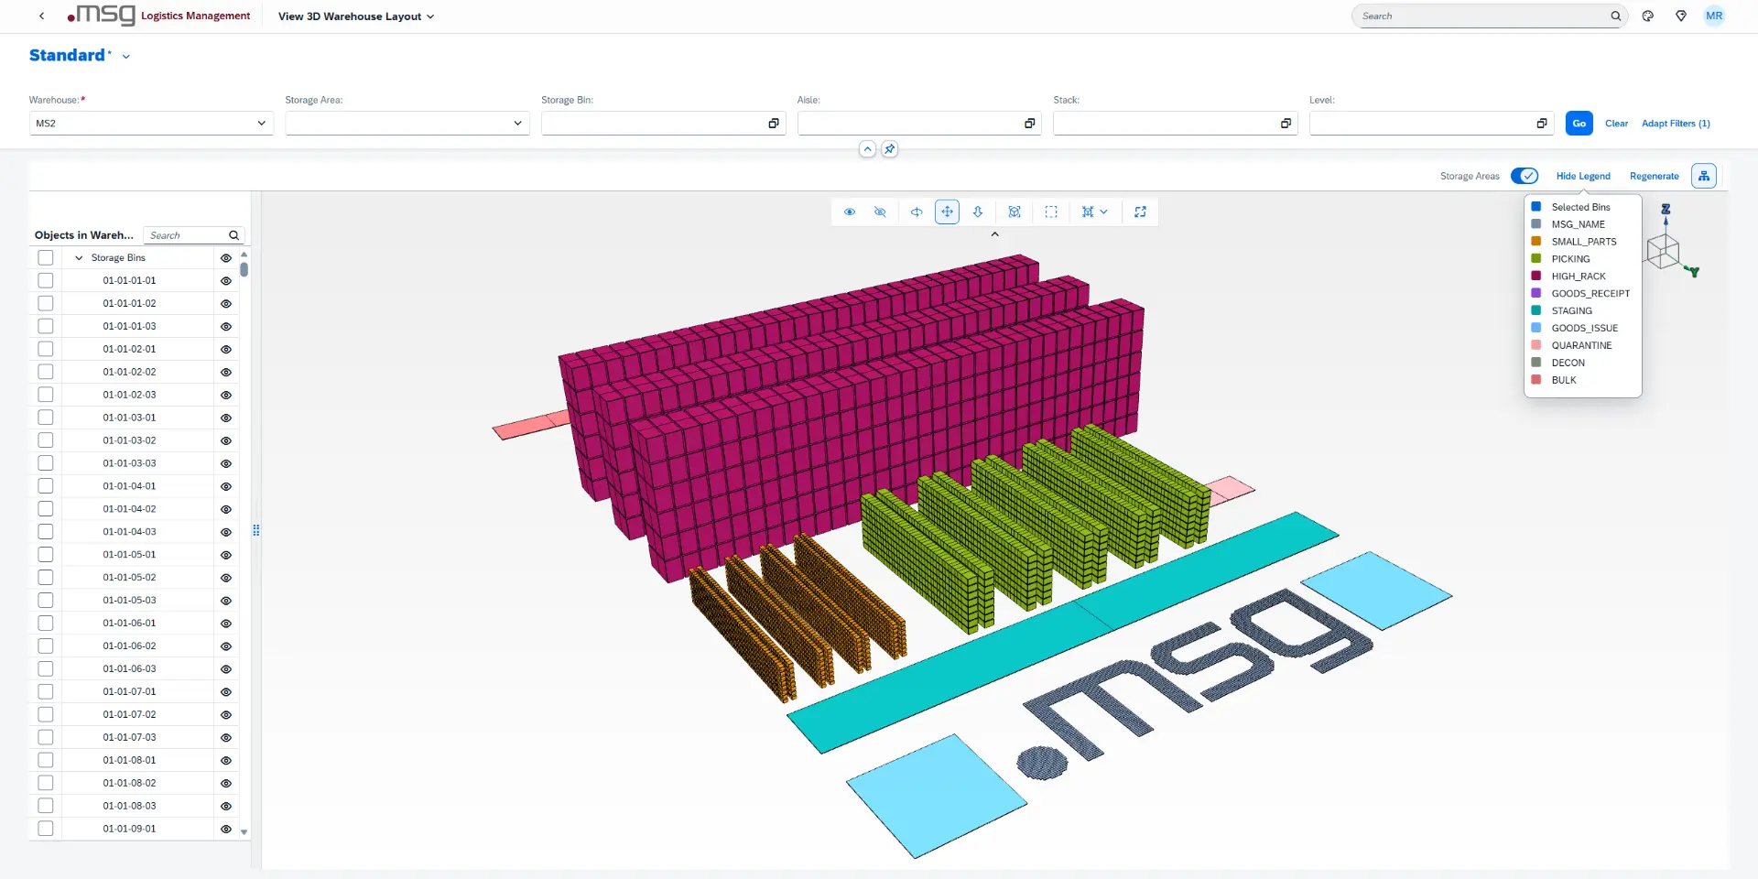Select the Pan tool in viewer toolbar
Viewport: 1758px width, 879px height.
click(x=947, y=212)
